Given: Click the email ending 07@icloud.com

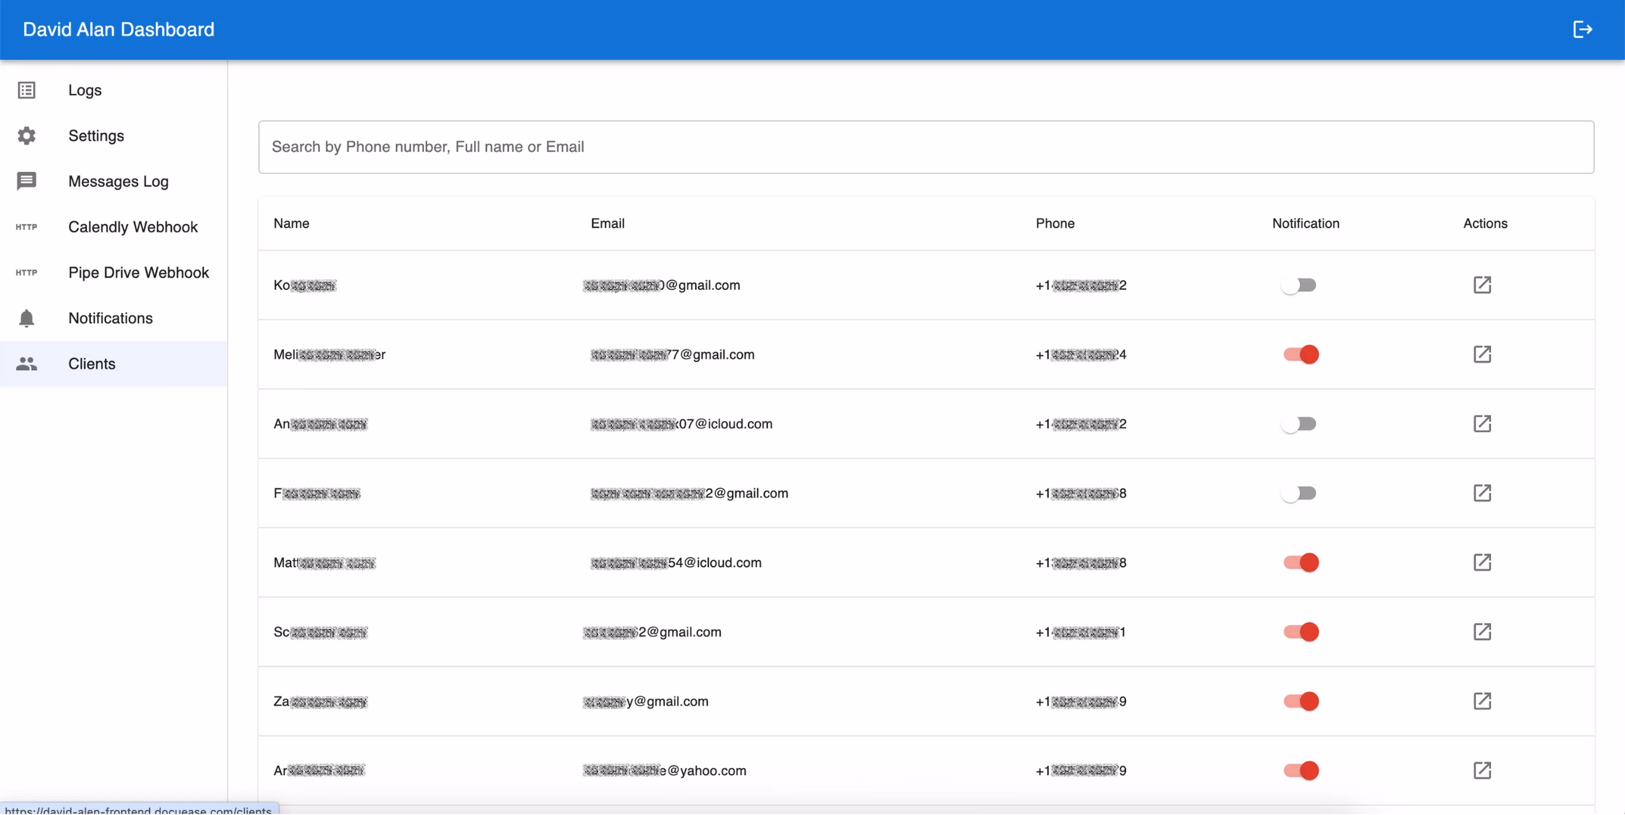Looking at the screenshot, I should [x=681, y=423].
